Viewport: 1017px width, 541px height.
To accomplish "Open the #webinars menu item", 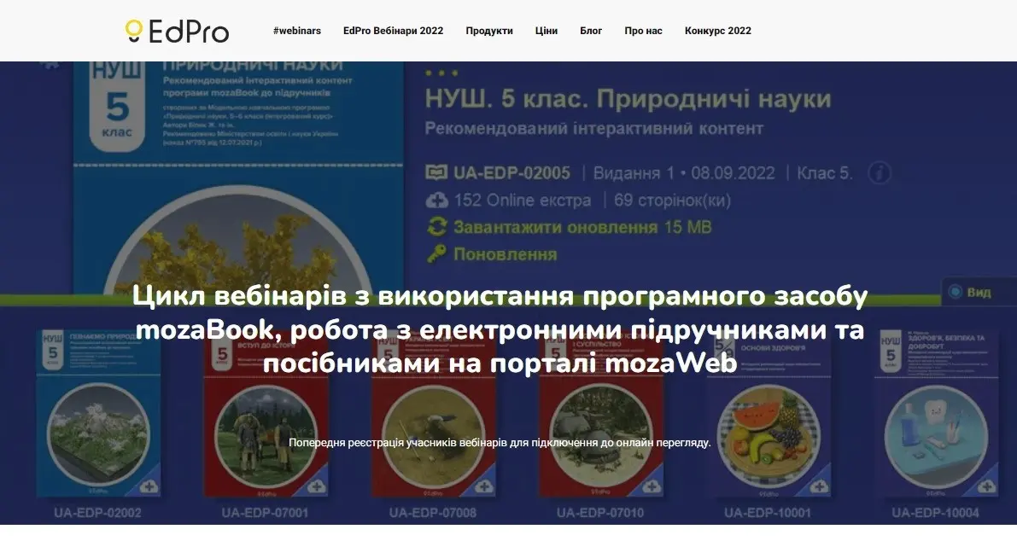I will 297,31.
